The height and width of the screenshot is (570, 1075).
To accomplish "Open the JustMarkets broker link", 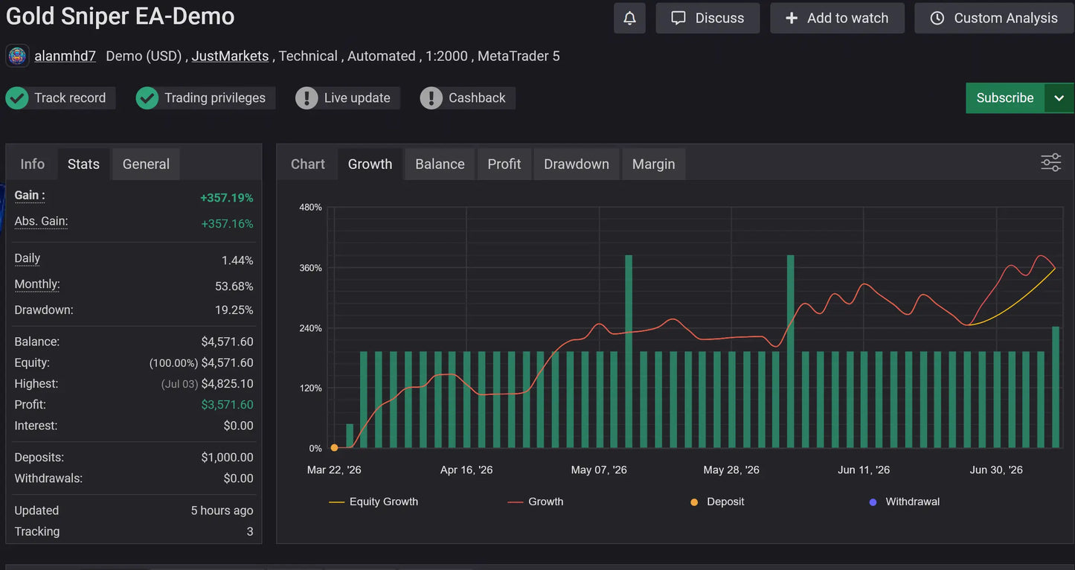I will [x=230, y=56].
